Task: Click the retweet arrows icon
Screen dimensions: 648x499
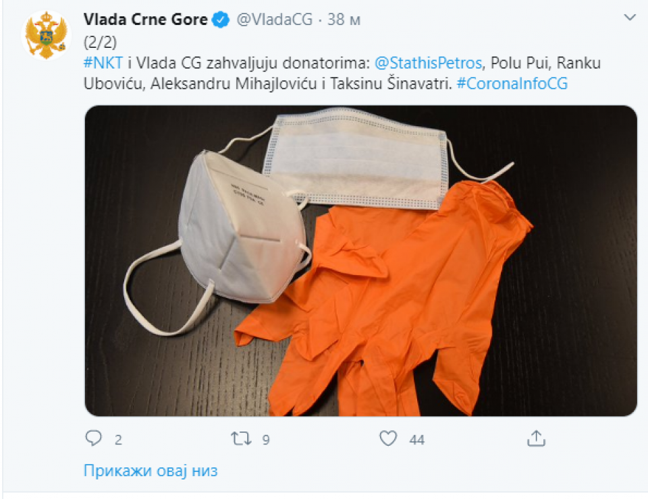Action: point(241,438)
